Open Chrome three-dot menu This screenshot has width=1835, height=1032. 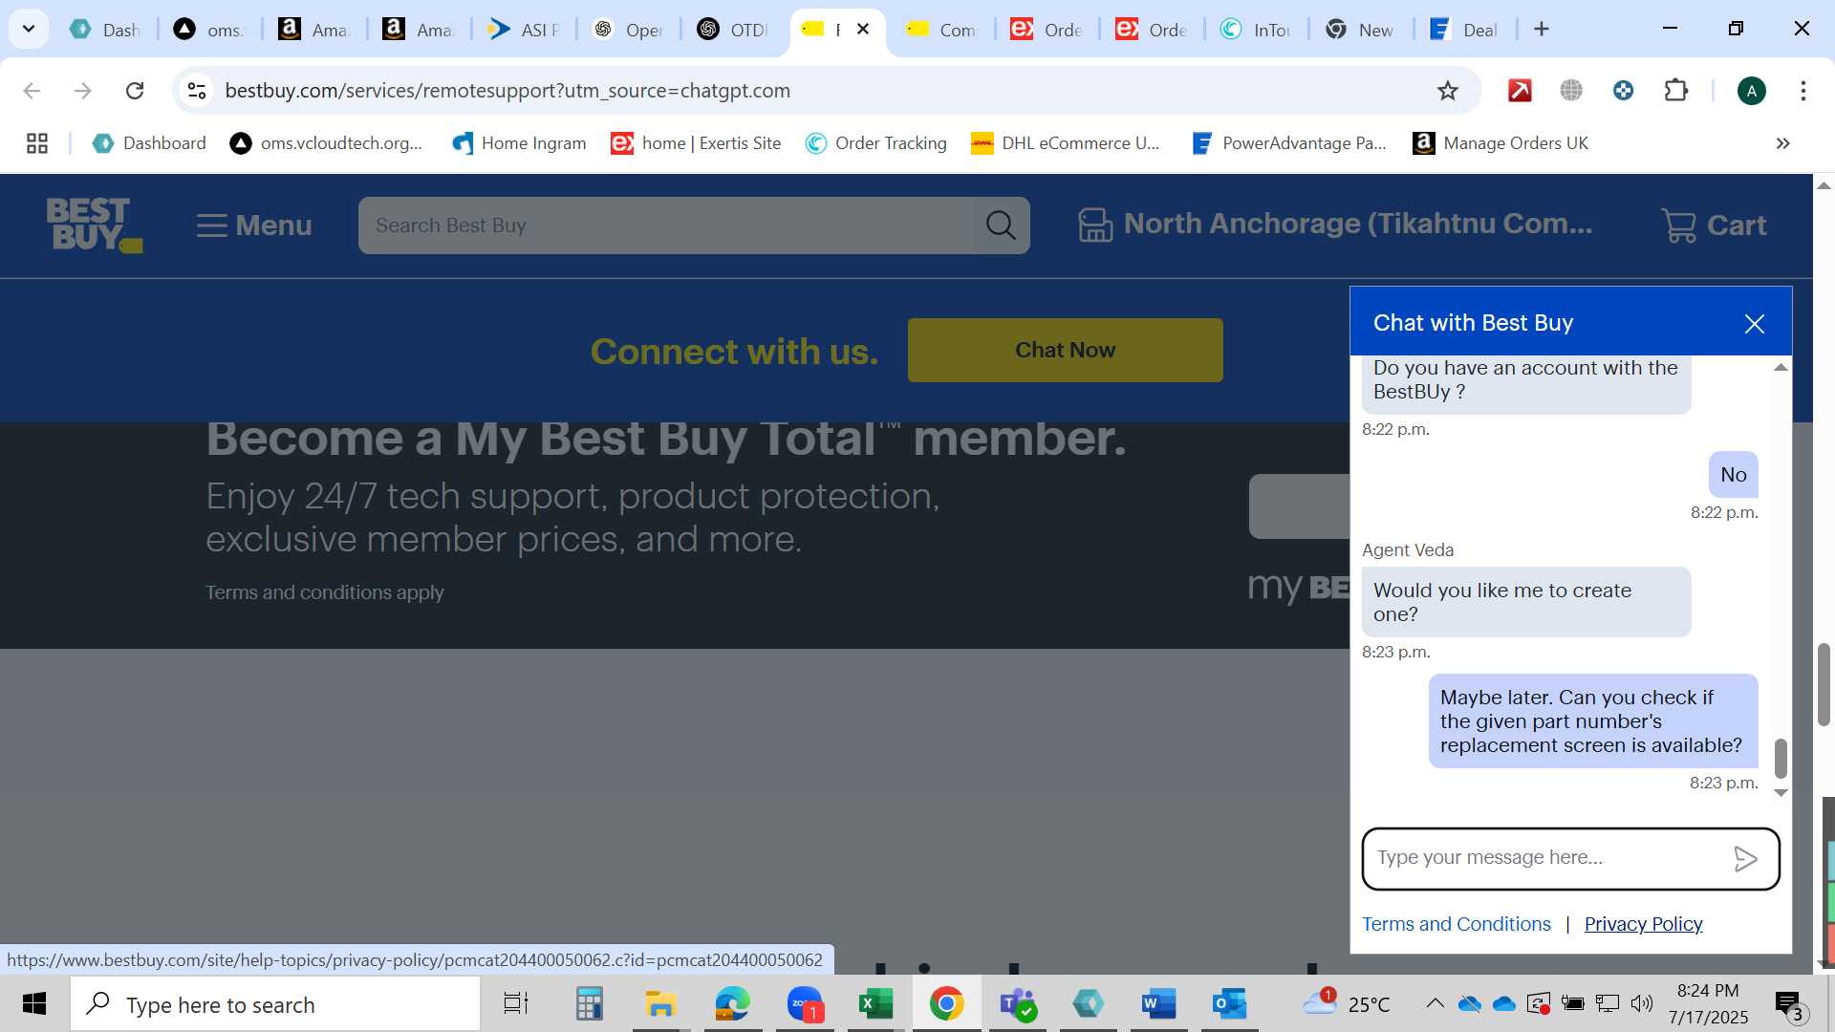point(1803,91)
